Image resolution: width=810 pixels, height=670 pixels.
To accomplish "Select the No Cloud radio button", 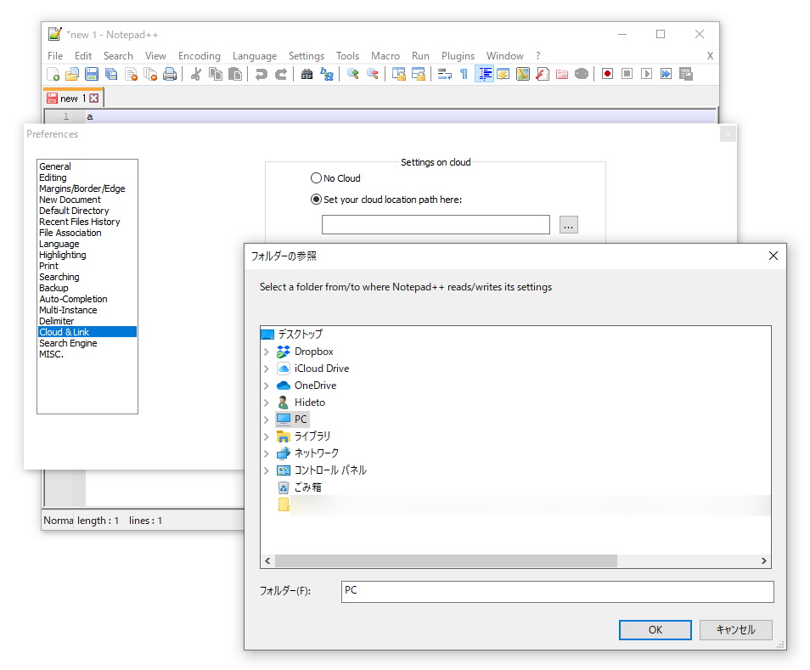I will [x=316, y=178].
